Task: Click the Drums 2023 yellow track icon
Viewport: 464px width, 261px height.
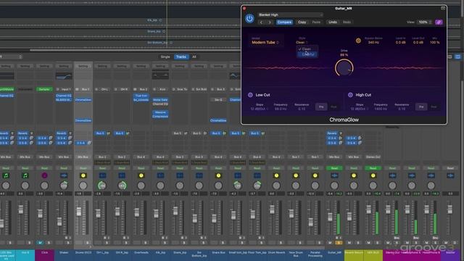Action: tap(83, 175)
